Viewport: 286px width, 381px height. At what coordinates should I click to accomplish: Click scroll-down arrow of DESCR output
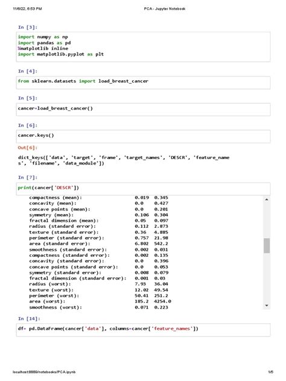pos(267,306)
